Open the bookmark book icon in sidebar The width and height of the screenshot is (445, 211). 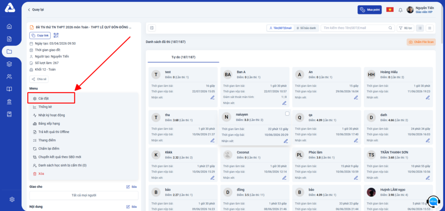(x=10, y=114)
